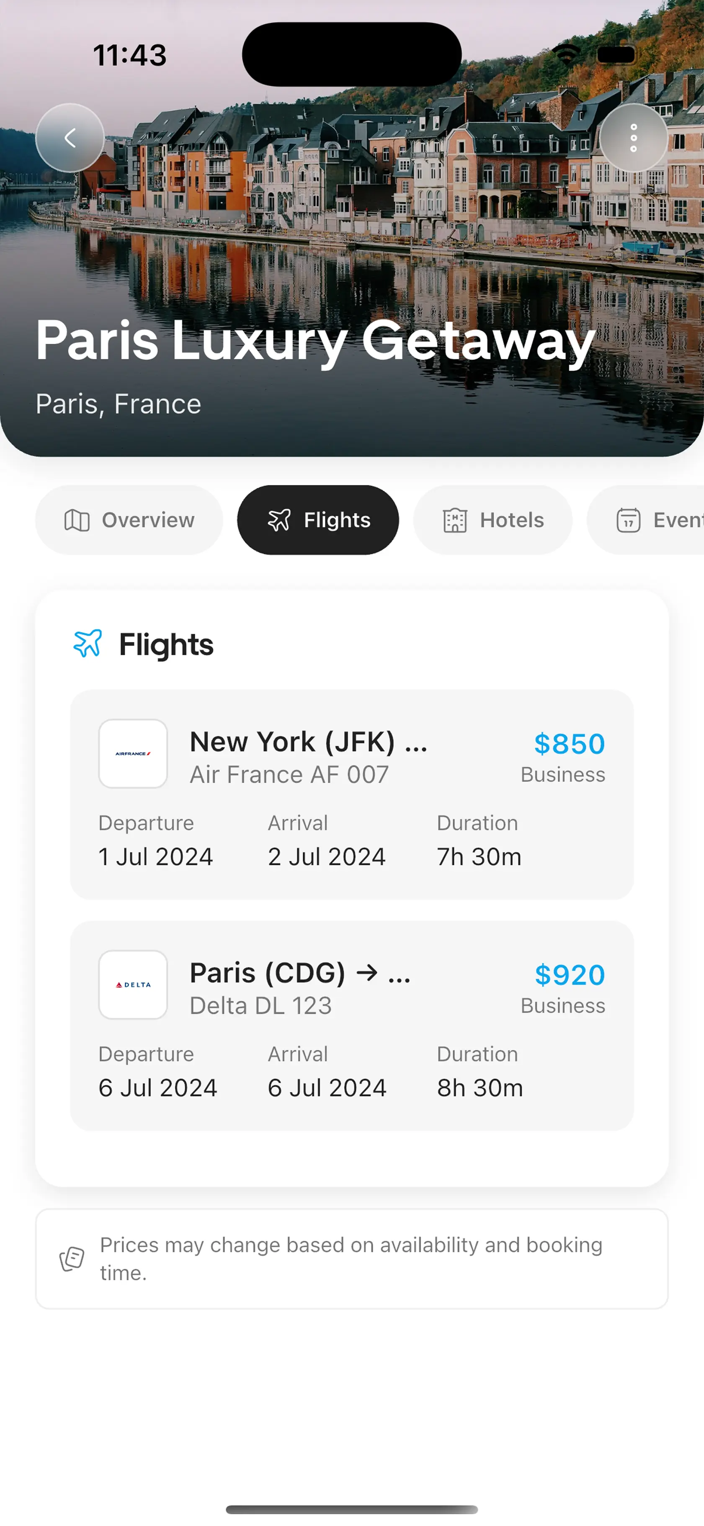Tap the Wi-Fi status icon
704x1526 pixels.
tap(567, 54)
